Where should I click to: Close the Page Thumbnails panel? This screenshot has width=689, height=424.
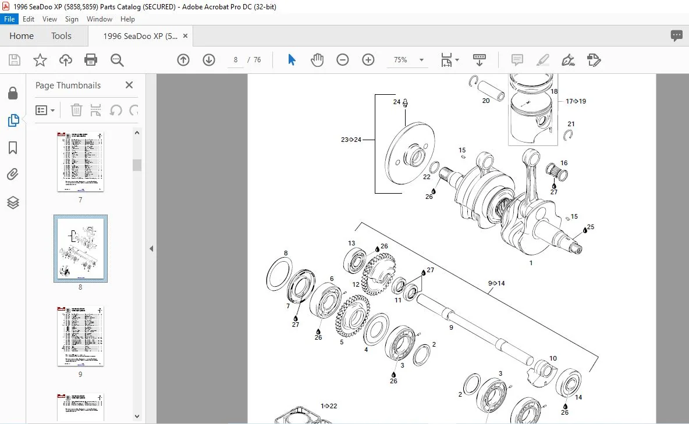[x=129, y=85]
